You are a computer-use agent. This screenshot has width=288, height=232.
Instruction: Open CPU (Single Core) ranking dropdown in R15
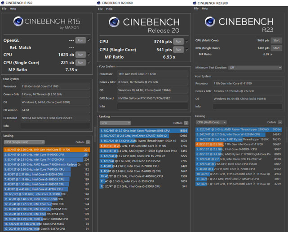coord(24,142)
